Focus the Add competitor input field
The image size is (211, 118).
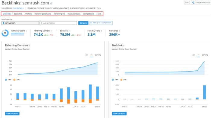(x=58, y=23)
